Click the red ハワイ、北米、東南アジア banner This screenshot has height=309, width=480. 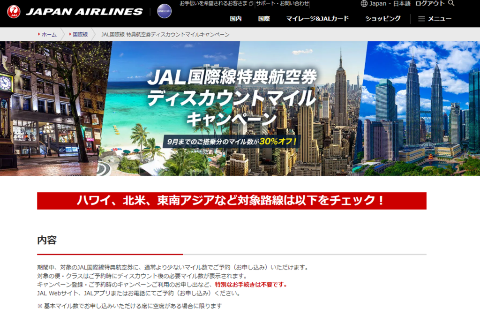pos(232,201)
